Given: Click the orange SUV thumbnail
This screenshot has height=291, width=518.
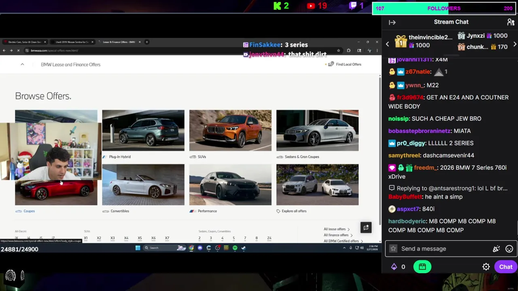Looking at the screenshot, I should [x=230, y=130].
